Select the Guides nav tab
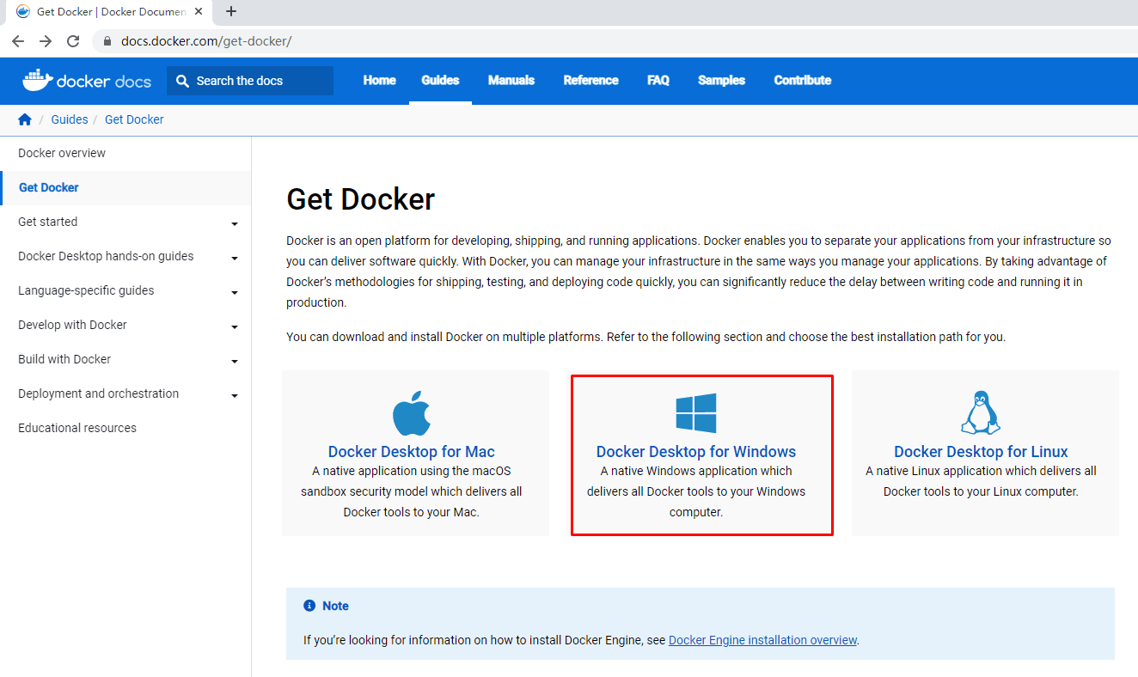 point(440,81)
